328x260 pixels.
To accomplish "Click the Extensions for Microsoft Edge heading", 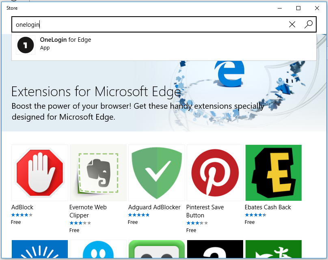I will [x=96, y=92].
